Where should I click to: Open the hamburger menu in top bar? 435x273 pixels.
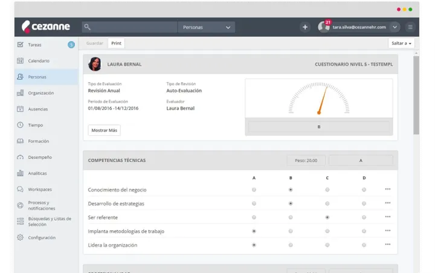[410, 27]
